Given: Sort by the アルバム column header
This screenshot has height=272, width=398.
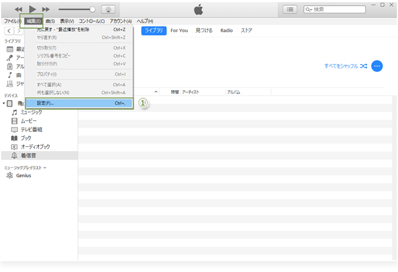Looking at the screenshot, I should pos(234,92).
